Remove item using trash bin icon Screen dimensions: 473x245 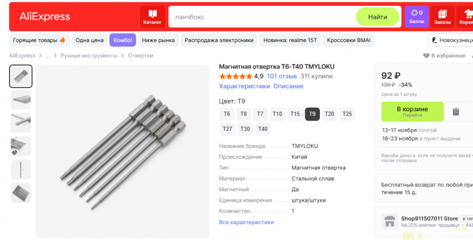pos(456,112)
